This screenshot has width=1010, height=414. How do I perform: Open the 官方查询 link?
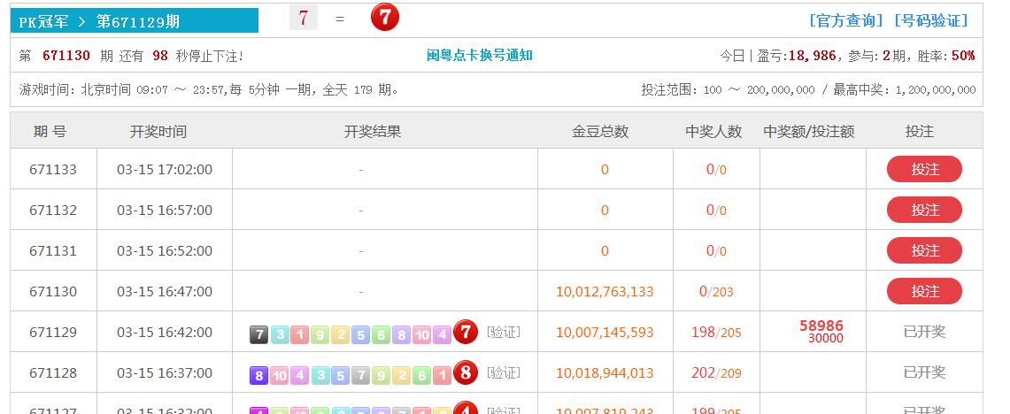click(x=846, y=20)
